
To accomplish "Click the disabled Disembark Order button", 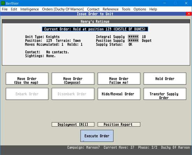I will pyautogui.click(x=73, y=94).
